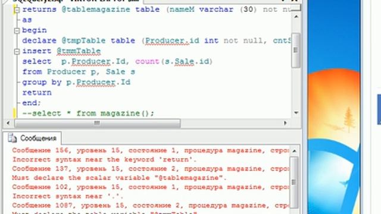The height and width of the screenshot is (214, 381).
Task: Click the 'Сообщение 102' message line
Action: tap(151, 187)
